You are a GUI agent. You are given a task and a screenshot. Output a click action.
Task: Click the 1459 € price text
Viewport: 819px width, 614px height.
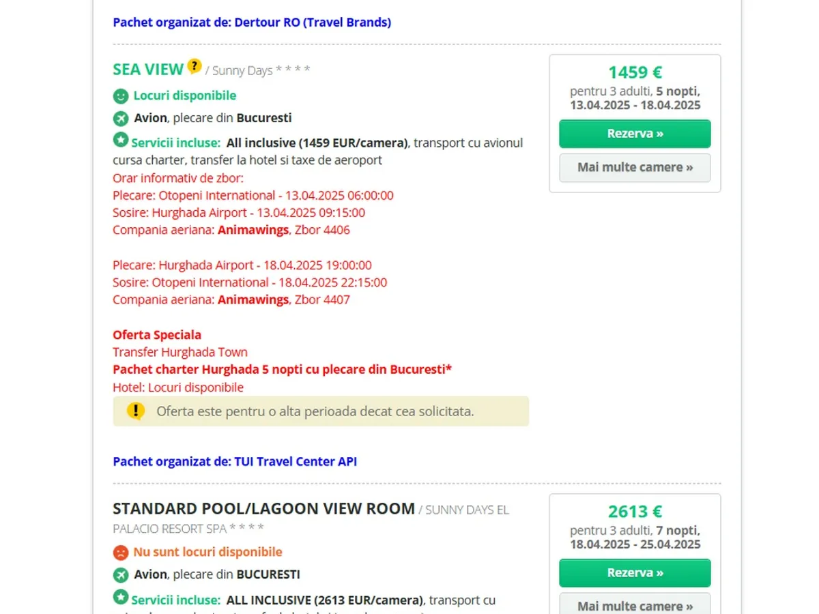point(635,72)
